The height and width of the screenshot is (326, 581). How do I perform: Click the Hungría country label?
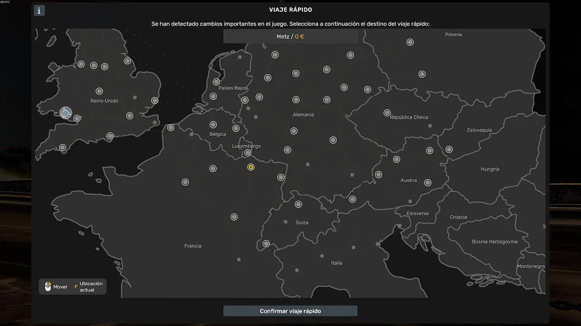pos(490,169)
